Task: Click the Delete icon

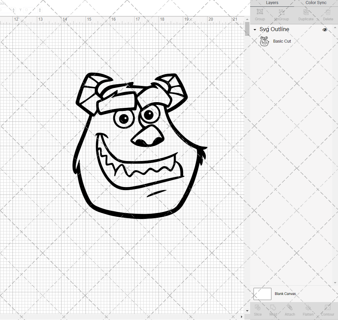Action: (x=328, y=14)
